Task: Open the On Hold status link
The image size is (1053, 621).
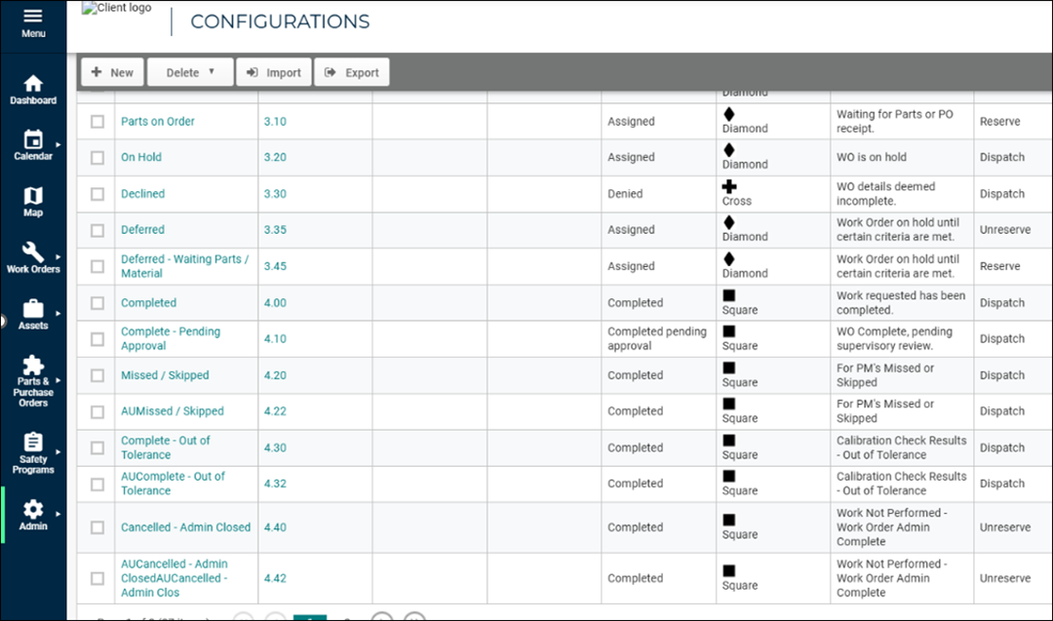Action: click(141, 157)
